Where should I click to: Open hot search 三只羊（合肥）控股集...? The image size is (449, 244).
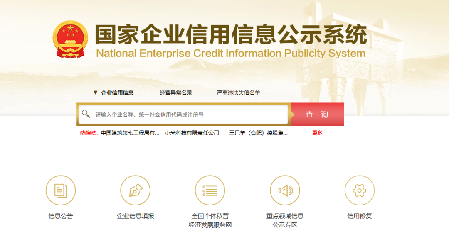tap(258, 133)
